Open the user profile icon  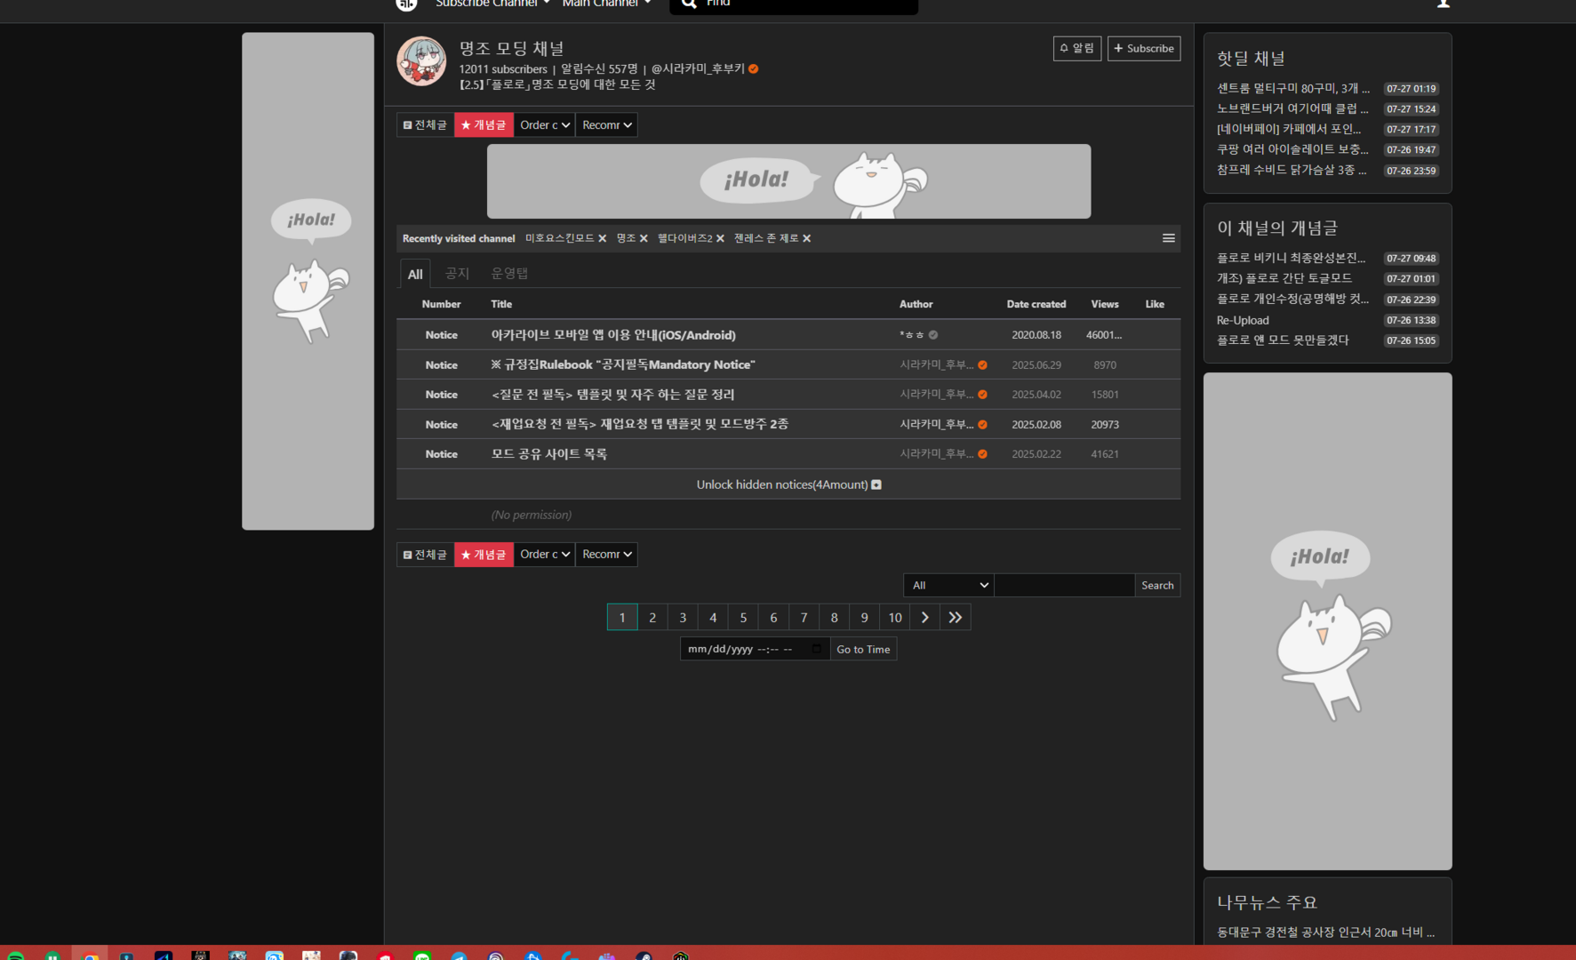(x=1444, y=4)
